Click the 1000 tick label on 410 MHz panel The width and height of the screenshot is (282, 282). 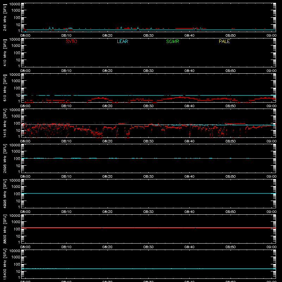[x=16, y=46]
